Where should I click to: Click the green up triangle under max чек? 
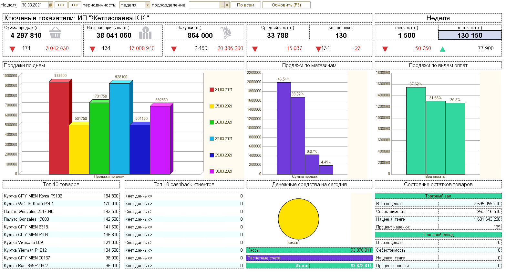442,49
